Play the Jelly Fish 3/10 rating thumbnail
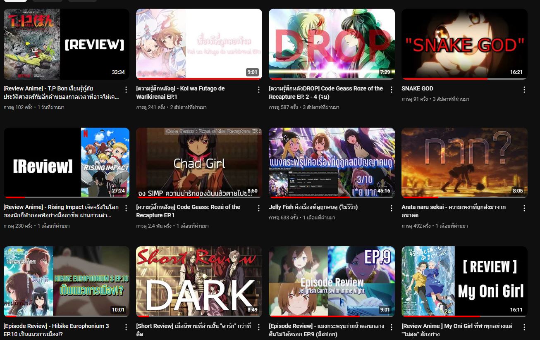 point(332,163)
